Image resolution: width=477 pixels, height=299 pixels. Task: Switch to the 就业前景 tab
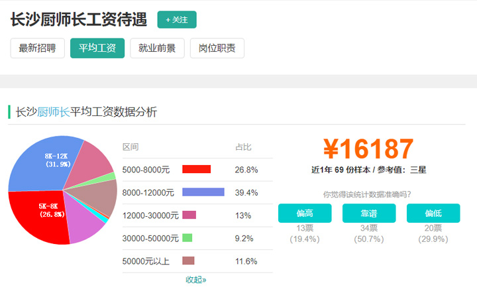[157, 48]
